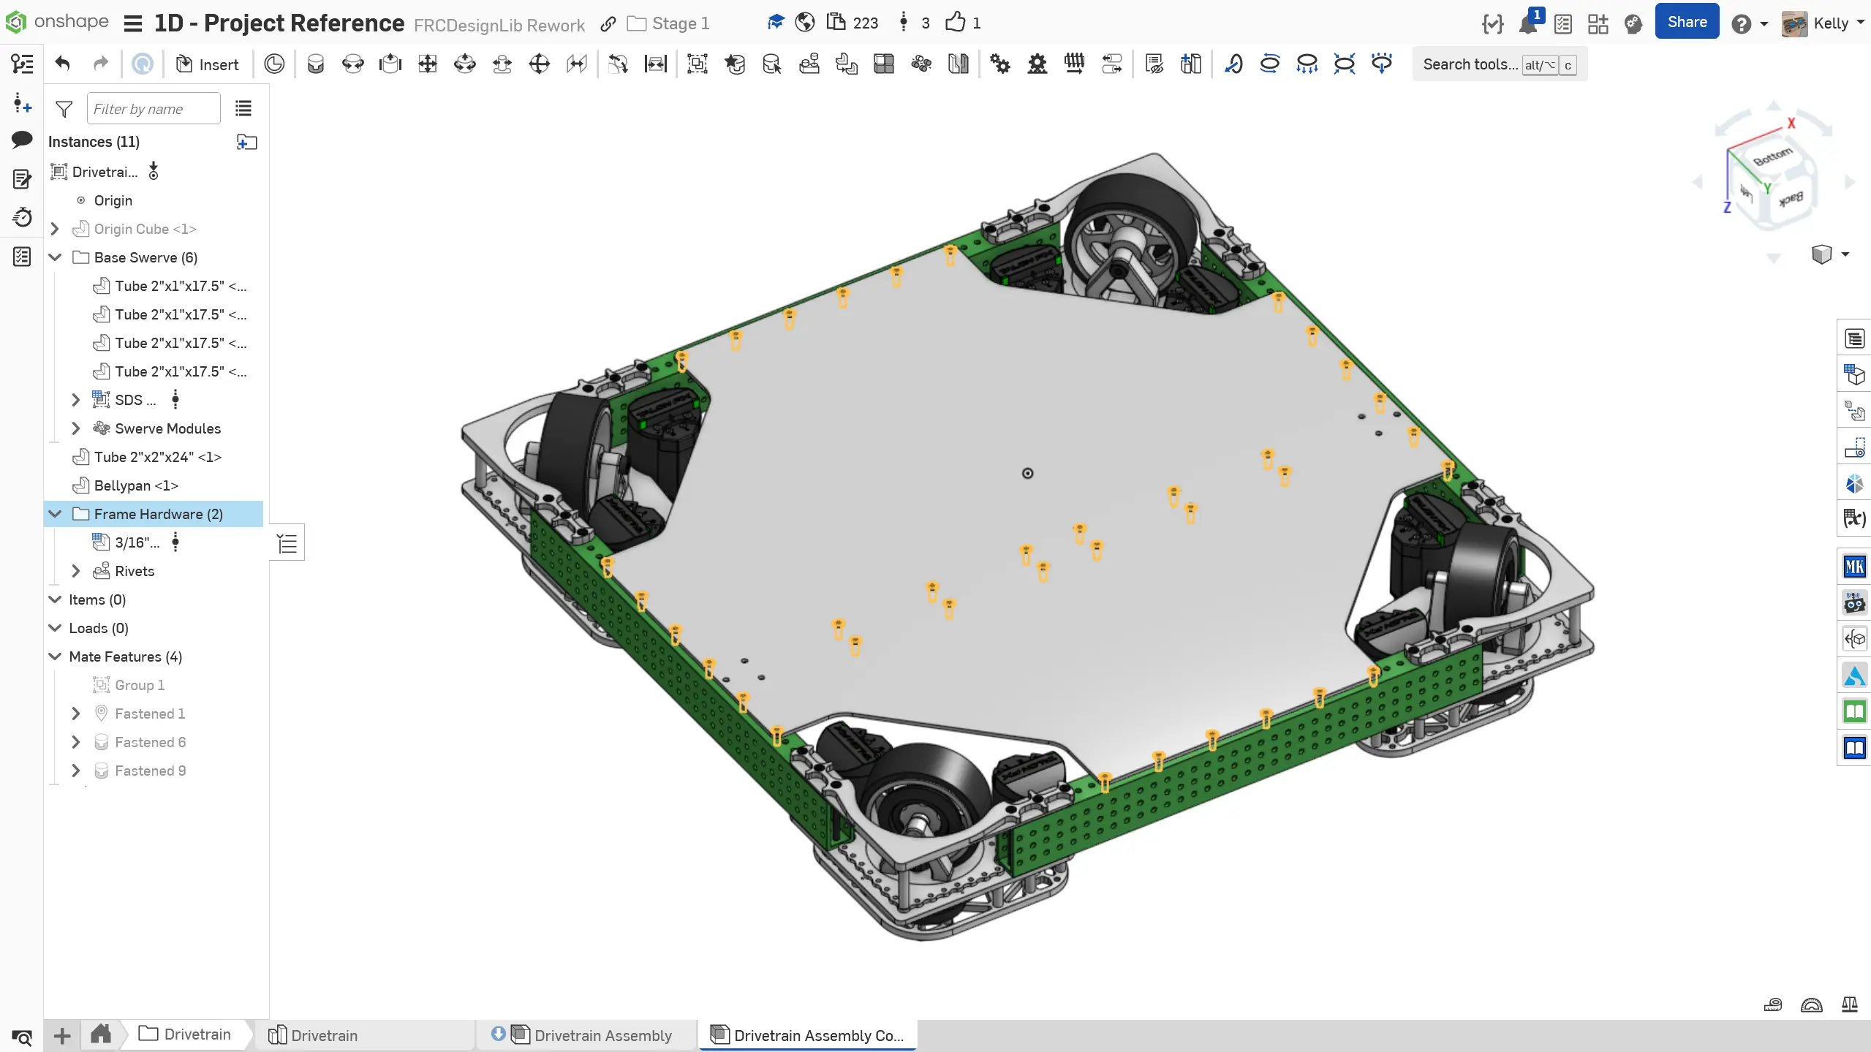
Task: Open the Drivetrain folder tab
Action: (x=185, y=1034)
